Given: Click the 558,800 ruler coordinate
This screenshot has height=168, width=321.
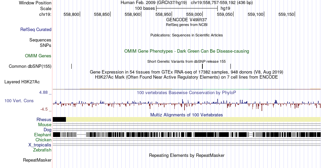Looking at the screenshot, I should pyautogui.click(x=71, y=14).
